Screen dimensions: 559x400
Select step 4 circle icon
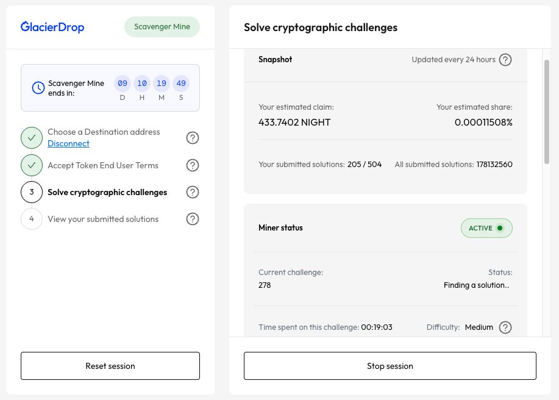point(32,219)
